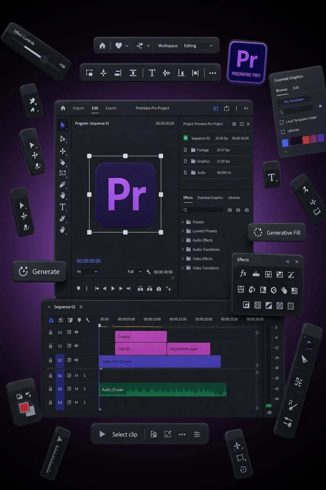Screen dimensions: 326x490
Task: Switch to the Edit tab
Action: pos(95,108)
